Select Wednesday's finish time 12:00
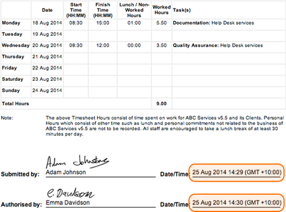Screen dimensions: 286x212 [103, 45]
